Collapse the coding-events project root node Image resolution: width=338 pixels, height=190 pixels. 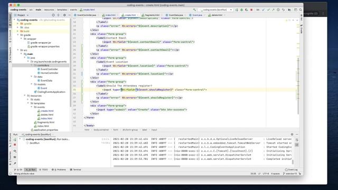coord(14,20)
